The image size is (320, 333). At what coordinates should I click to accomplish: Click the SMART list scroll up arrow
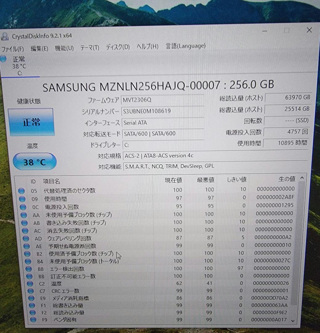(x=302, y=178)
